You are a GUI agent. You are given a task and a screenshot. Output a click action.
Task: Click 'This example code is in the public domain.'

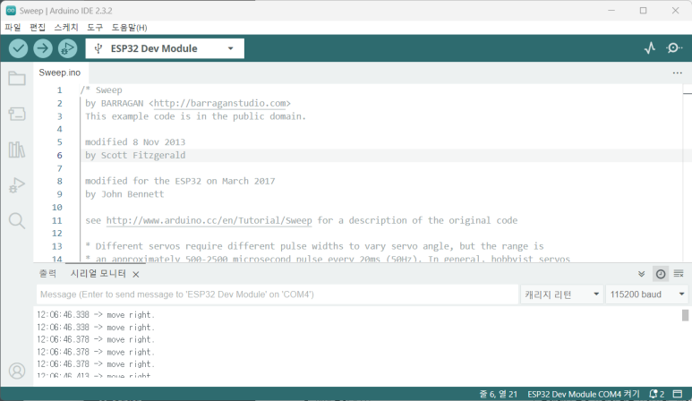[195, 116]
